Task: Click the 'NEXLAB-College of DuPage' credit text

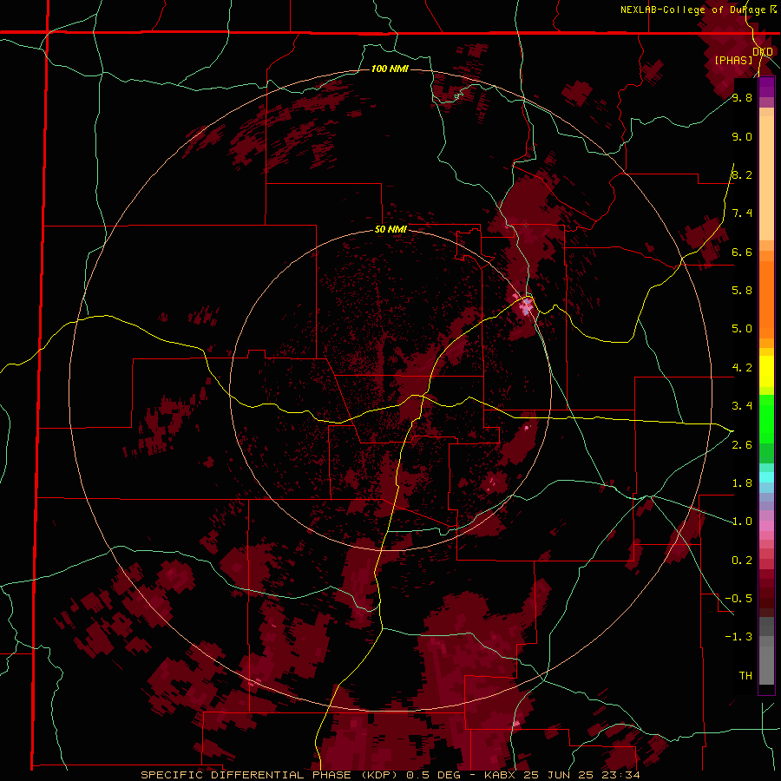Action: [x=693, y=10]
